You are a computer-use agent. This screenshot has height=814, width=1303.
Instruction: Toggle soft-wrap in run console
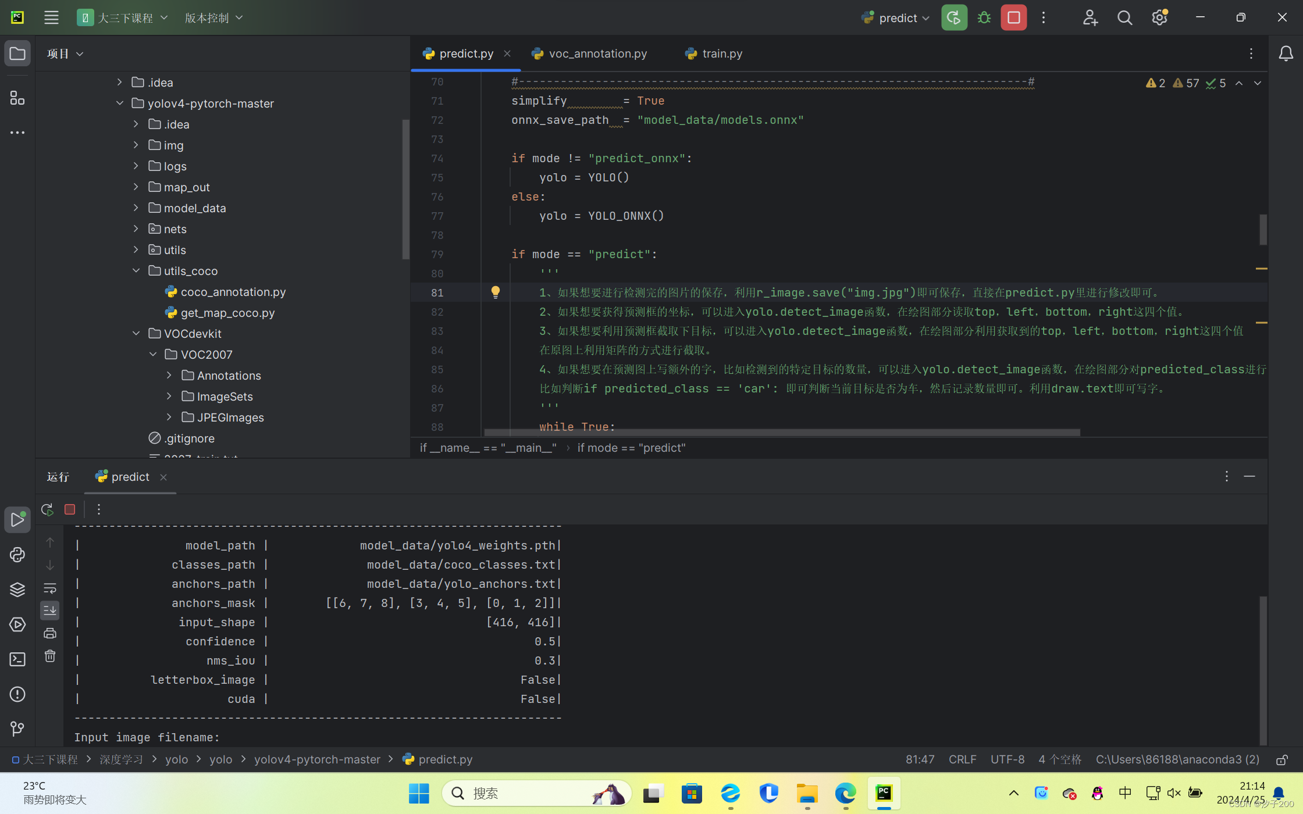point(50,588)
